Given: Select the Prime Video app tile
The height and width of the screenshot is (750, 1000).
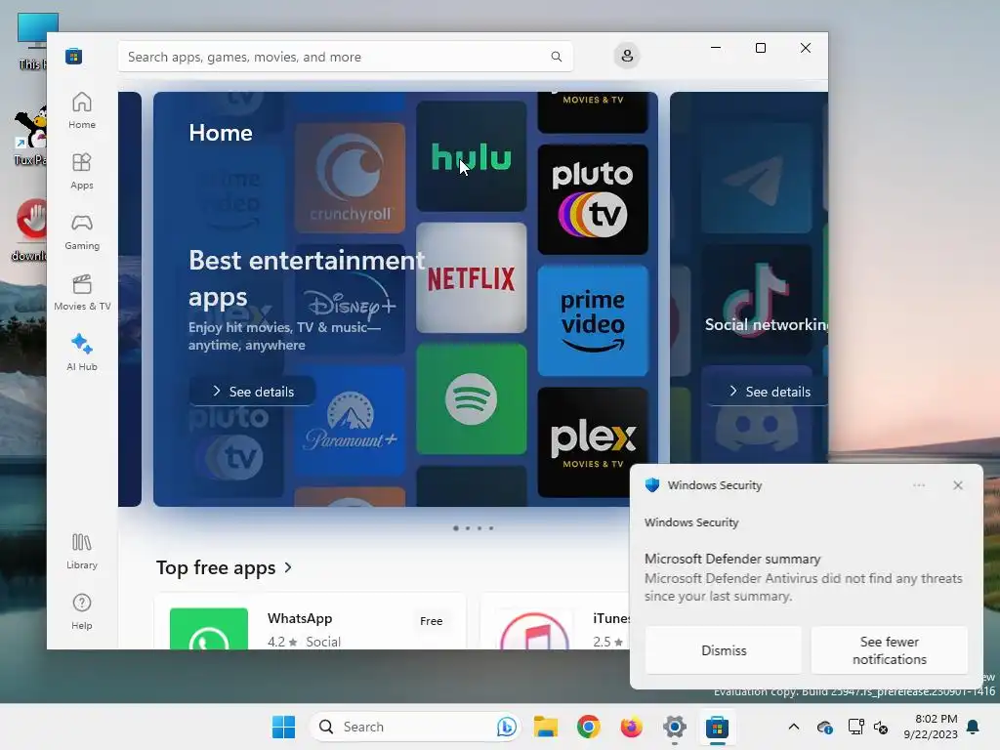Looking at the screenshot, I should point(593,320).
